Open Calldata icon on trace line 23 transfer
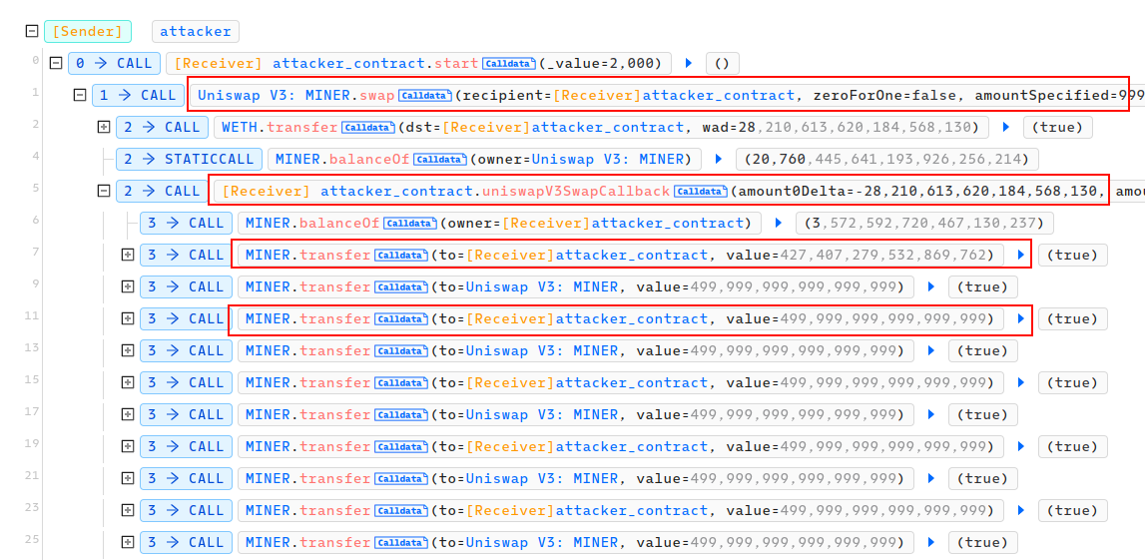 click(401, 510)
